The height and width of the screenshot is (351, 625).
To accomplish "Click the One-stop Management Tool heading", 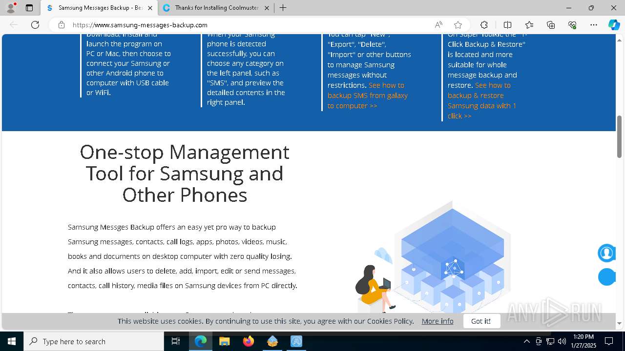I will click(x=185, y=174).
